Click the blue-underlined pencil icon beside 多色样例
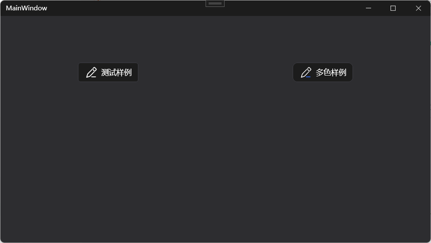431x243 pixels. click(306, 73)
